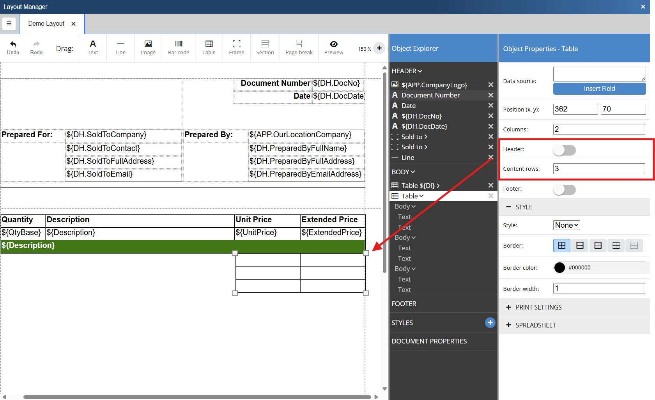Add a new style with plus icon

490,322
